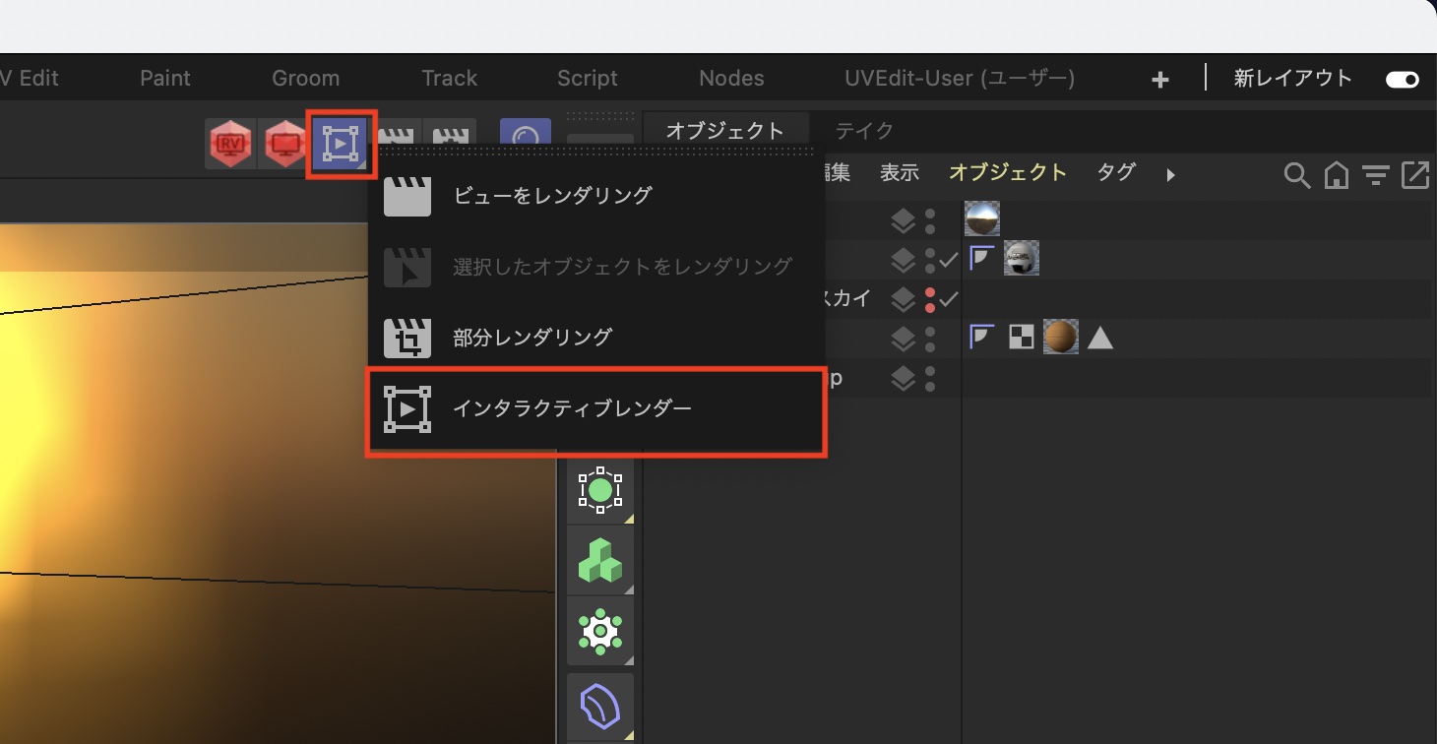Open the 表示 menu in Object Manager
1437x744 pixels.
tap(899, 173)
